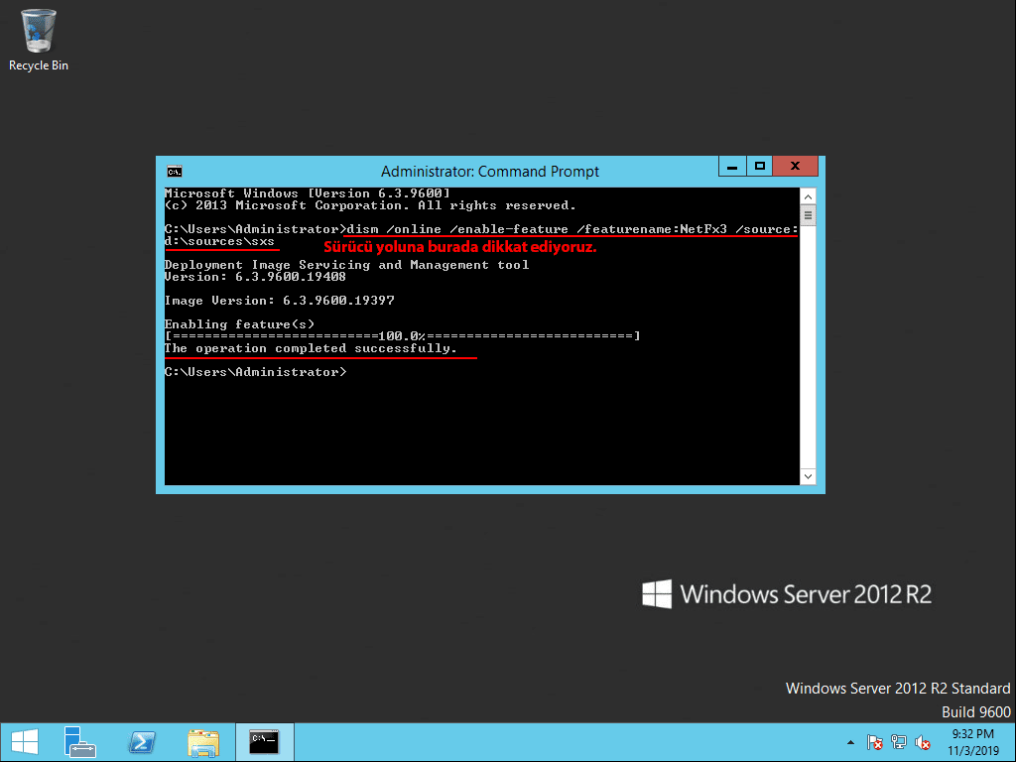Click the 'Enabling feature(s)' line
Screen dimensions: 1016x762
pyautogui.click(x=240, y=324)
